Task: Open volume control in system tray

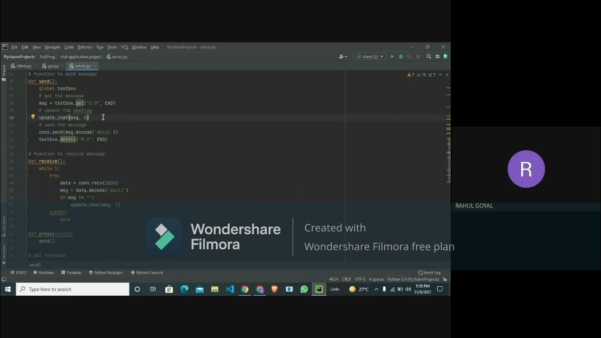Action: (408, 289)
